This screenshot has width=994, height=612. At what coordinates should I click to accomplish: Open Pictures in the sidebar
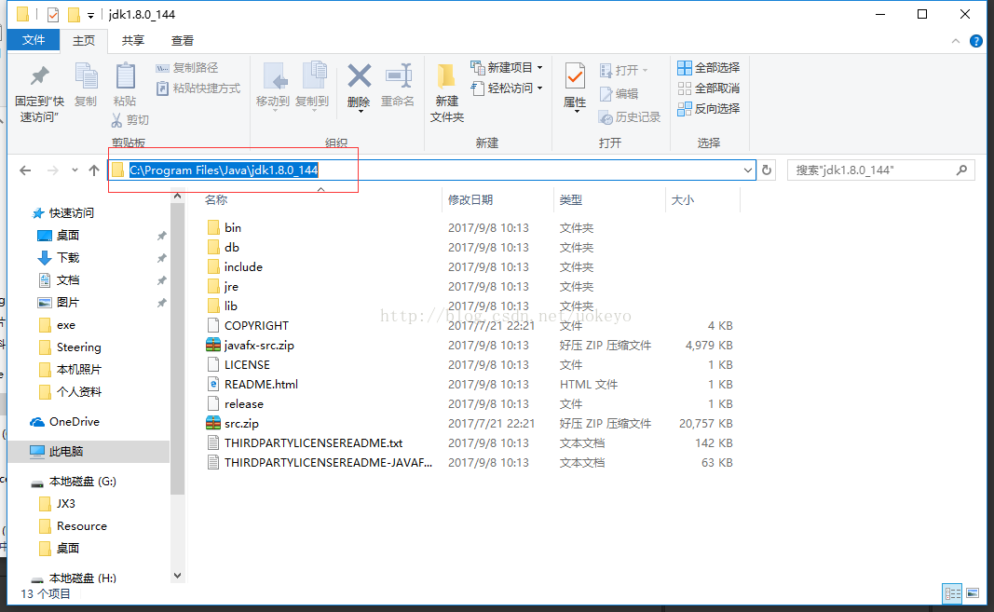[59, 303]
